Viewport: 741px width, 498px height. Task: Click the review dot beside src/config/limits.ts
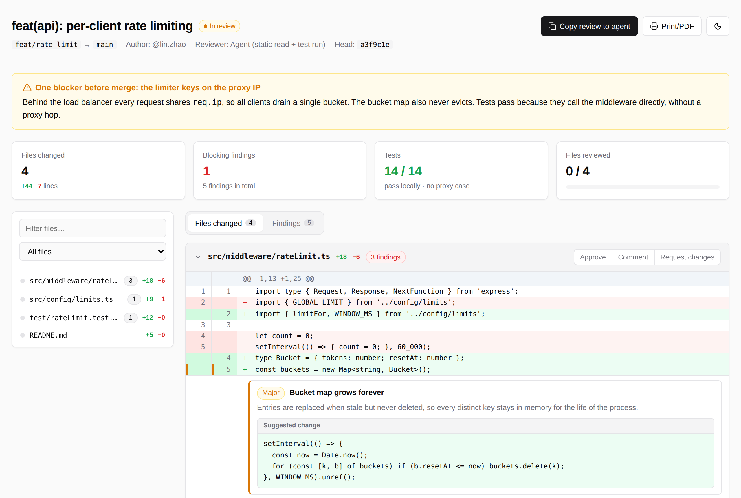pyautogui.click(x=23, y=299)
